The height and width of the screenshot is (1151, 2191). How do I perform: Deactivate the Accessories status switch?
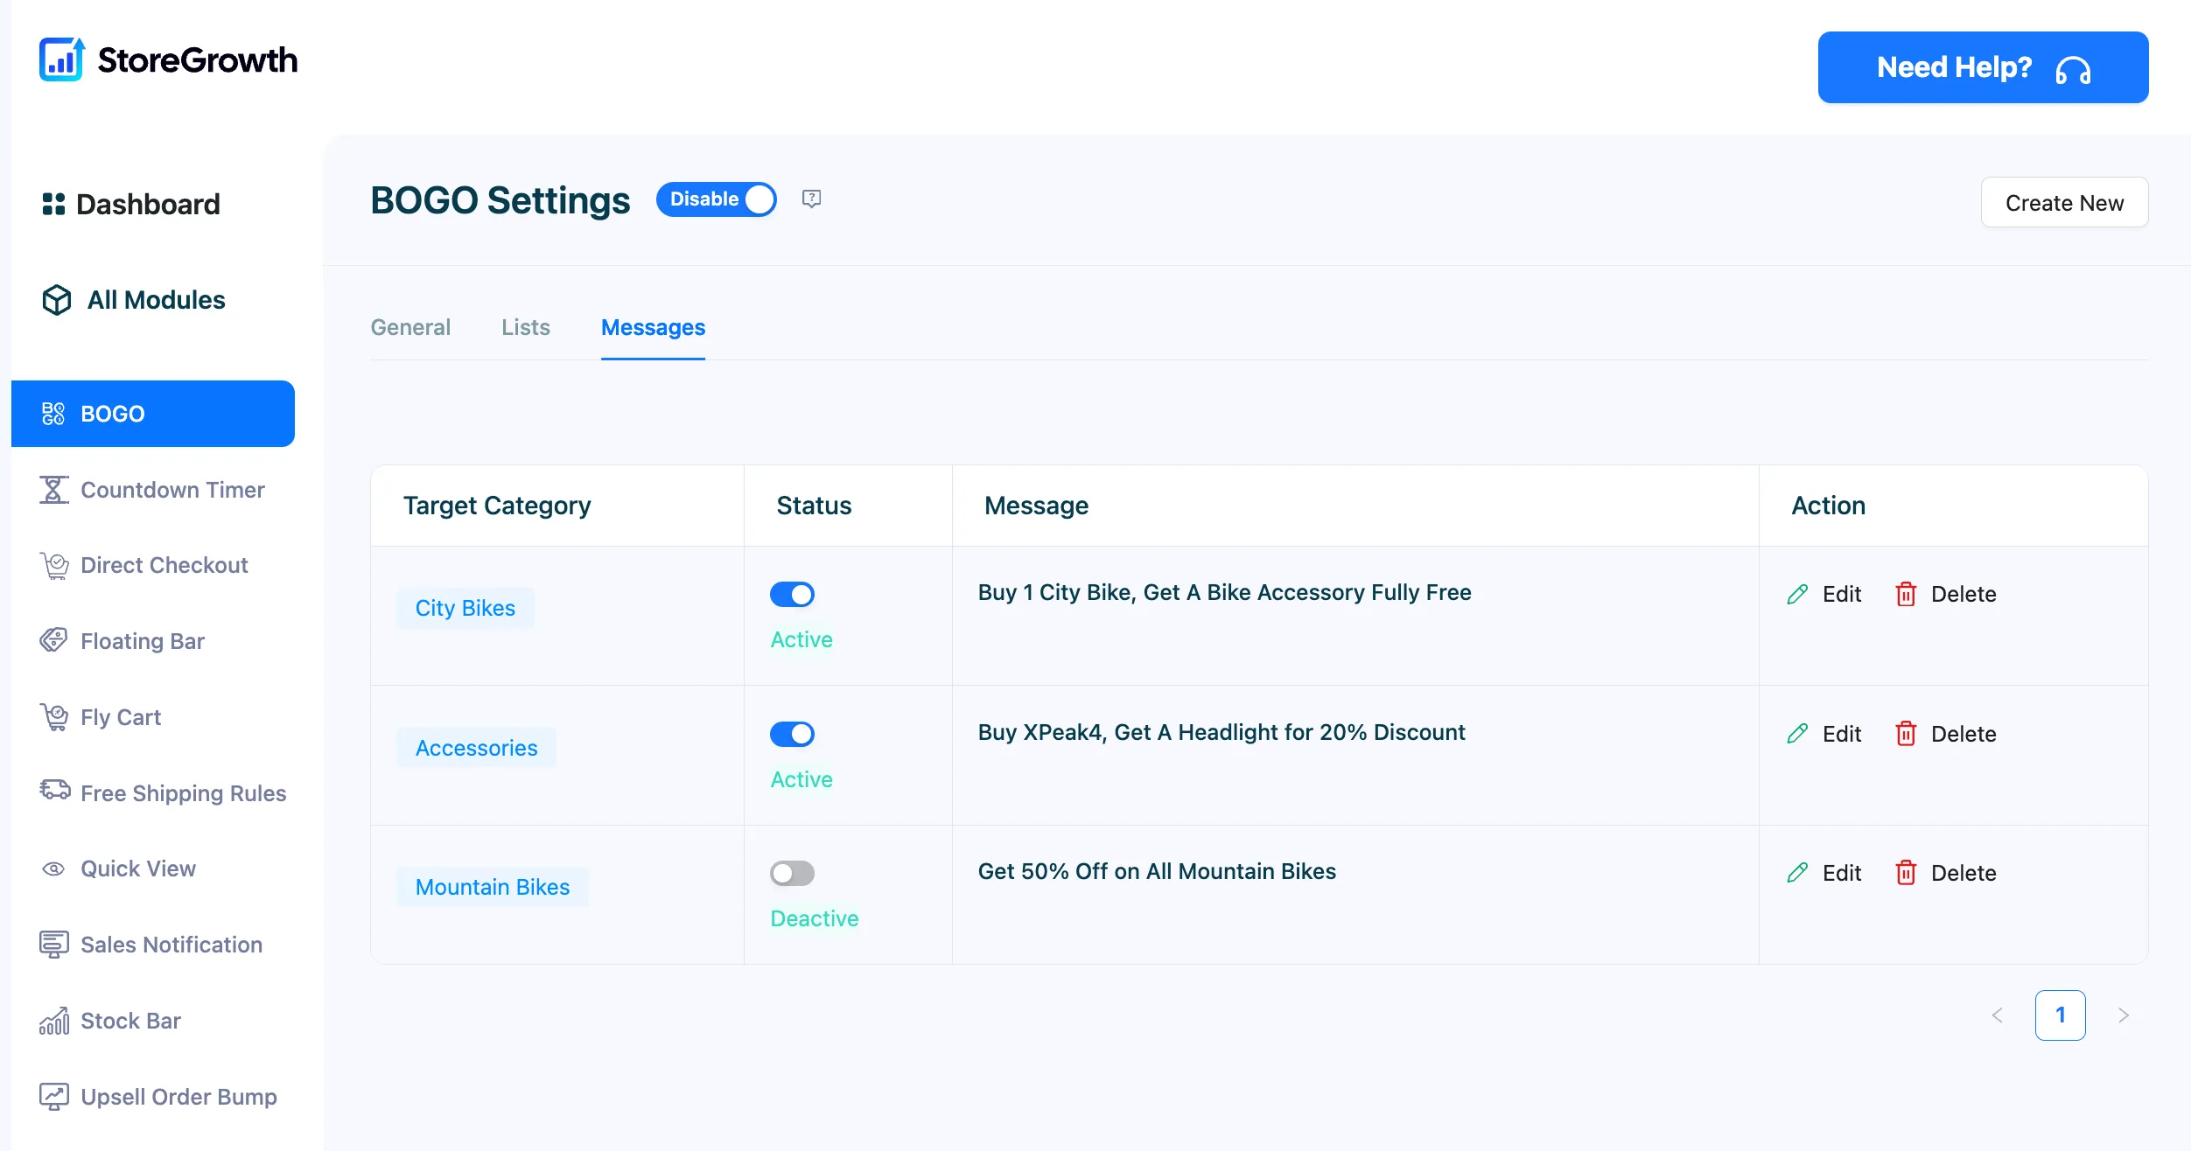tap(792, 734)
